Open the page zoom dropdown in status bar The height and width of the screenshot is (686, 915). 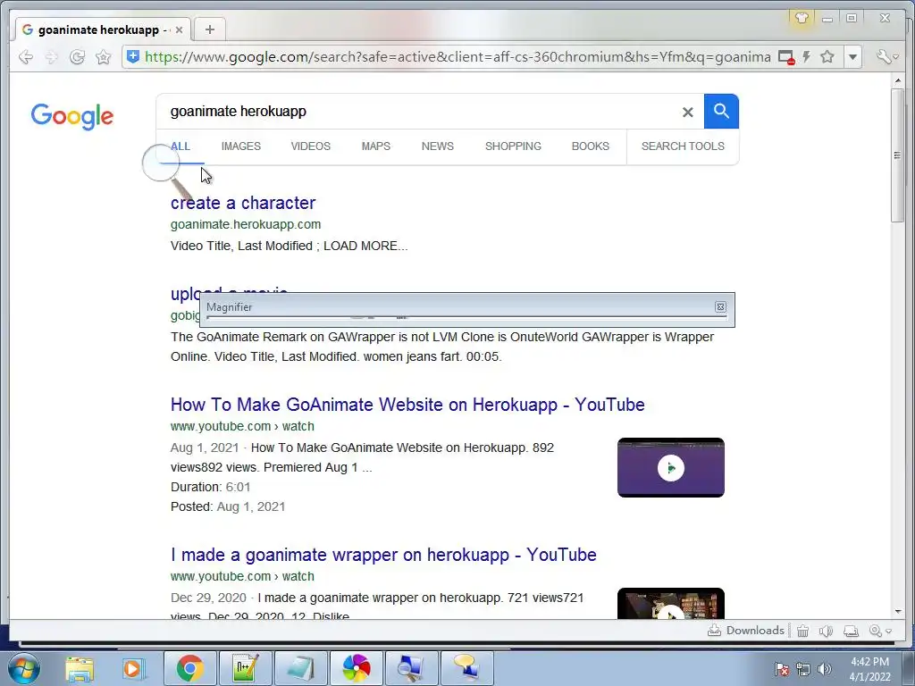(x=880, y=631)
